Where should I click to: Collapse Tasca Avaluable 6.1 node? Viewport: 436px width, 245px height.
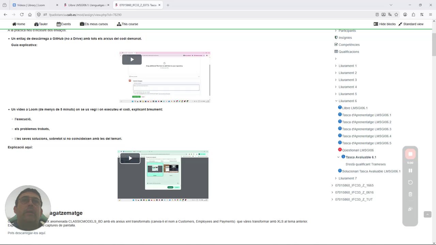pos(338,157)
